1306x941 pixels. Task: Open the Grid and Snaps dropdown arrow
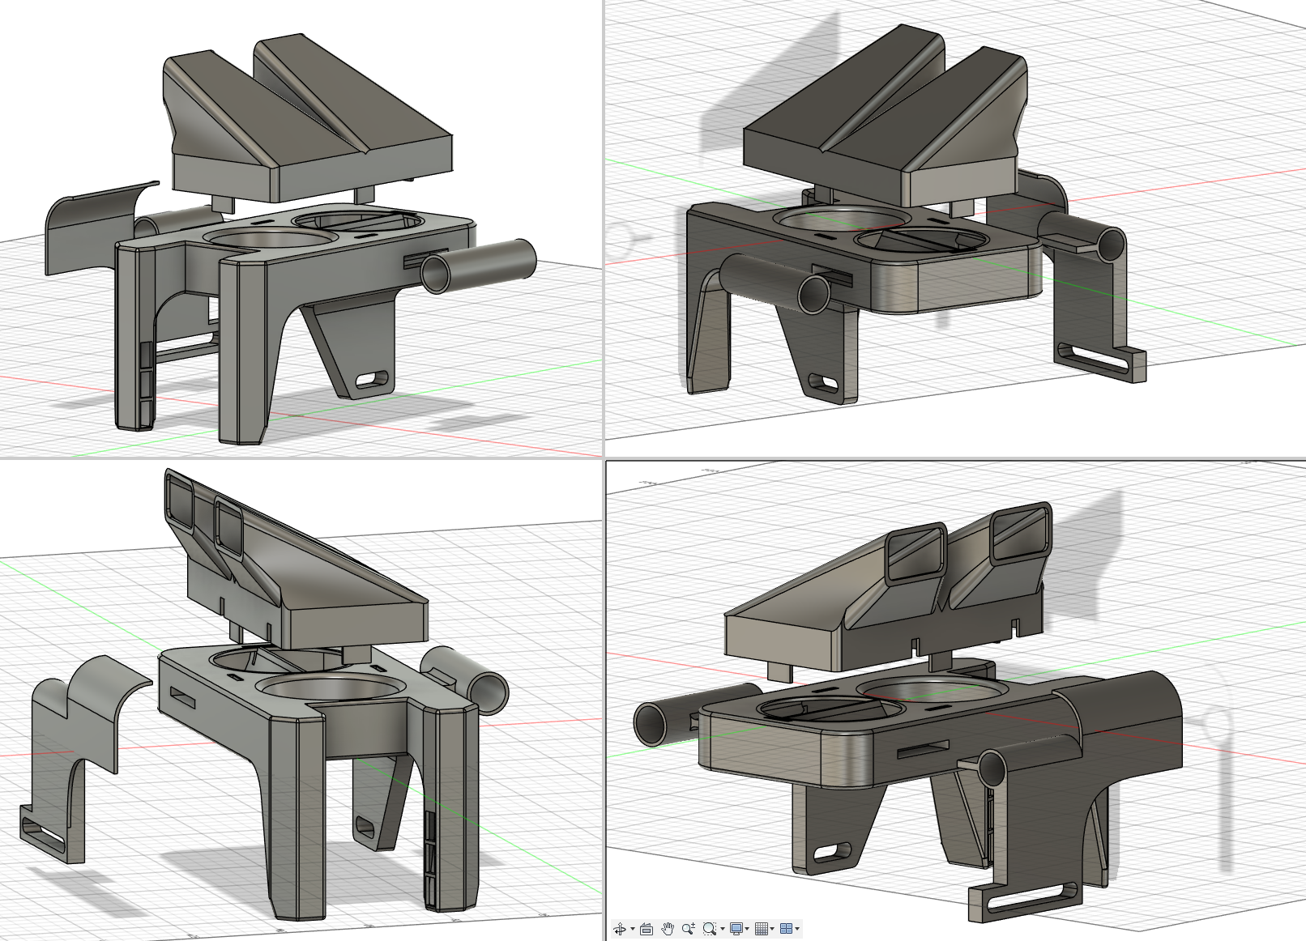pos(772,929)
